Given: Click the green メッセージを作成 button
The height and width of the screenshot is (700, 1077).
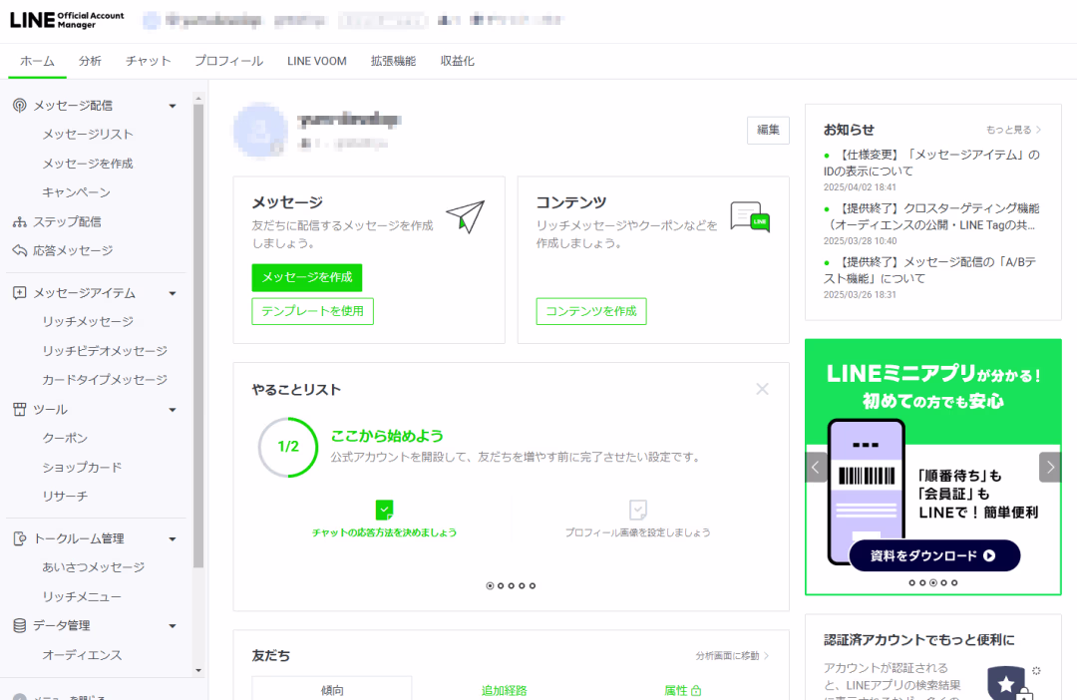Looking at the screenshot, I should (307, 277).
